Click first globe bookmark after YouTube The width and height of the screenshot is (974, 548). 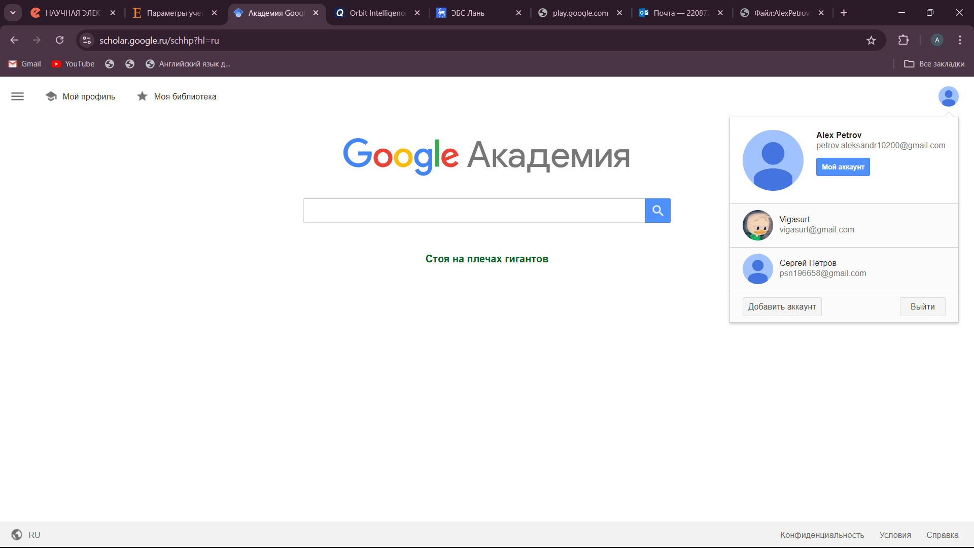click(110, 64)
